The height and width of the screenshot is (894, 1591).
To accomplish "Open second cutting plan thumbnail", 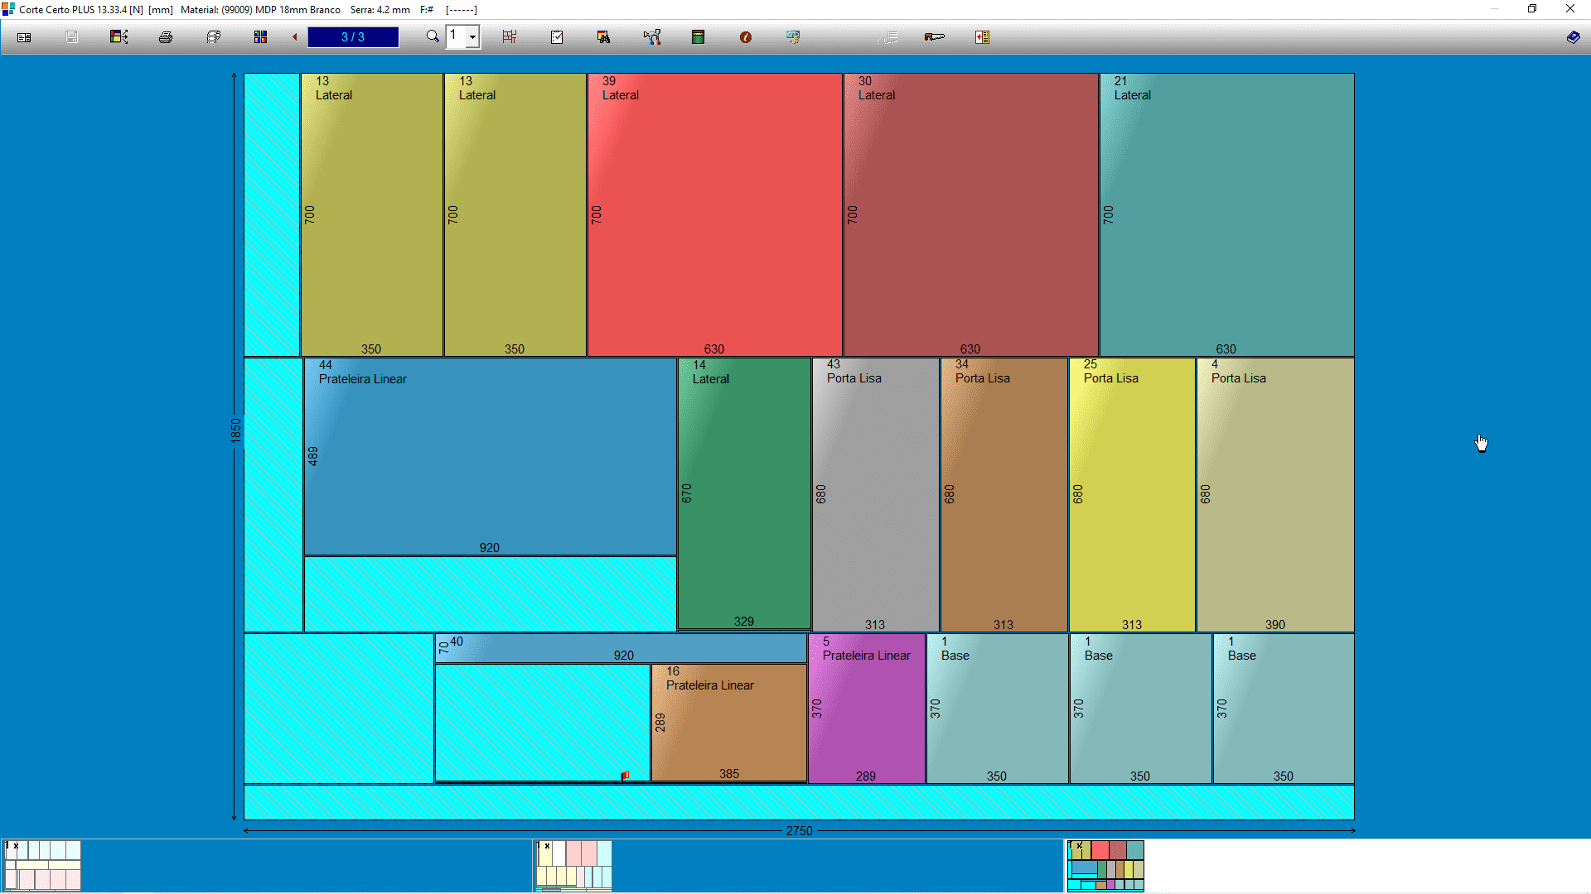I will click(573, 866).
